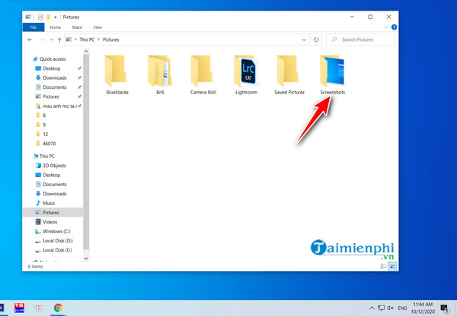Select Desktop under Quick access
This screenshot has width=457, height=316.
click(52, 68)
